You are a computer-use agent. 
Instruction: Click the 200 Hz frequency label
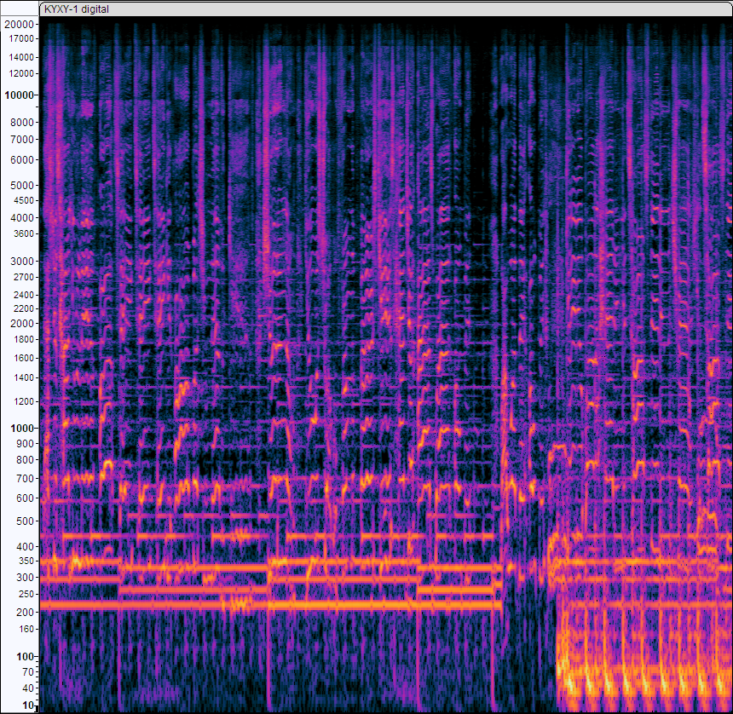(x=25, y=612)
